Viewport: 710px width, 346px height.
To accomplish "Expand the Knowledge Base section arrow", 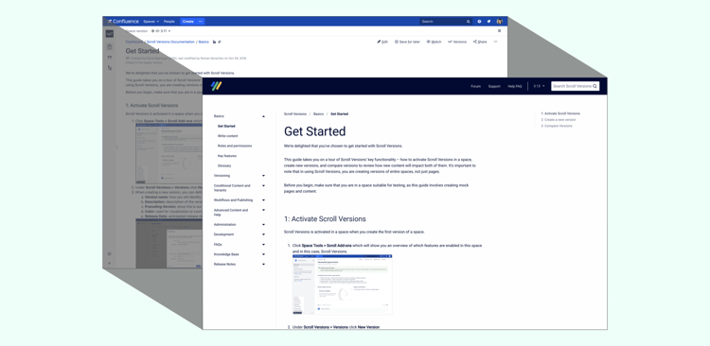I will [263, 254].
